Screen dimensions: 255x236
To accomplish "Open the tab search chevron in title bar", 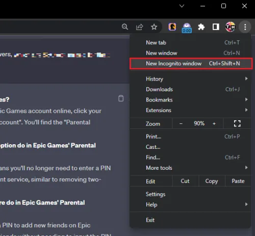I will point(182,6).
